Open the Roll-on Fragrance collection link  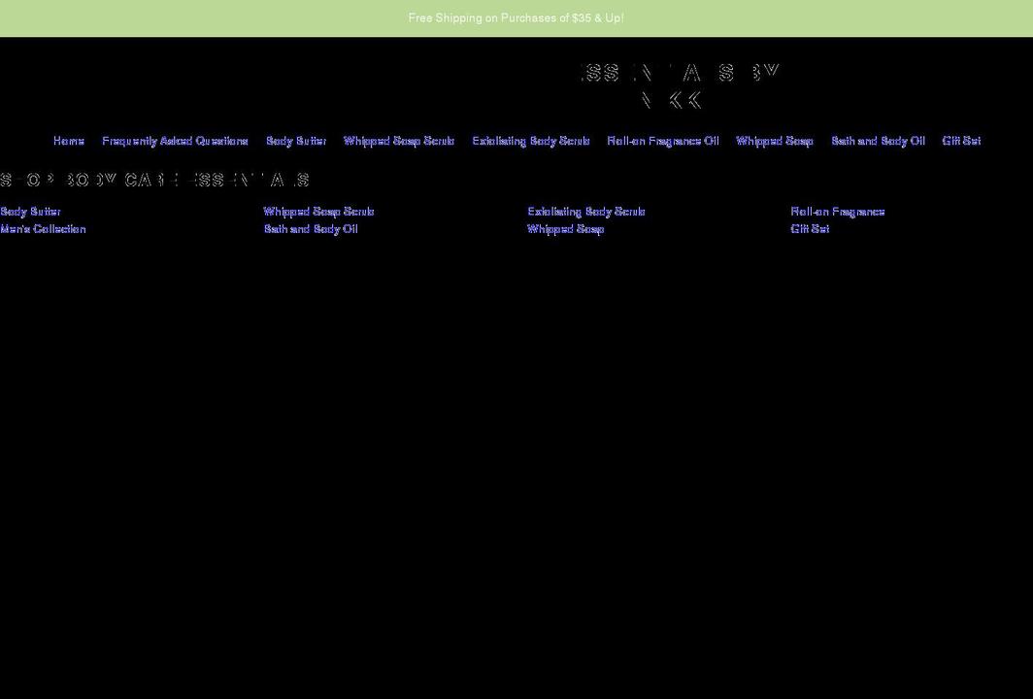pos(837,211)
